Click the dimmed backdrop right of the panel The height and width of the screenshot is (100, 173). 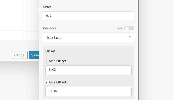point(156,50)
